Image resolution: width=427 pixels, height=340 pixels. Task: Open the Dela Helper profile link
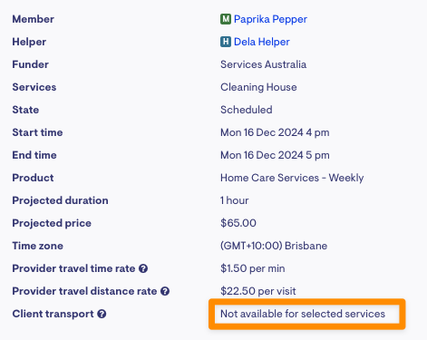[262, 42]
